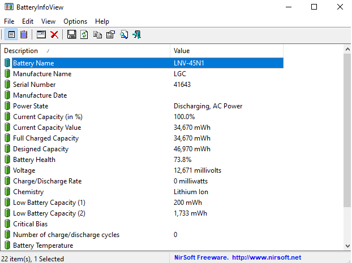Open Find with the magnifier icon
Screen dimensions: 352x263
click(124, 34)
